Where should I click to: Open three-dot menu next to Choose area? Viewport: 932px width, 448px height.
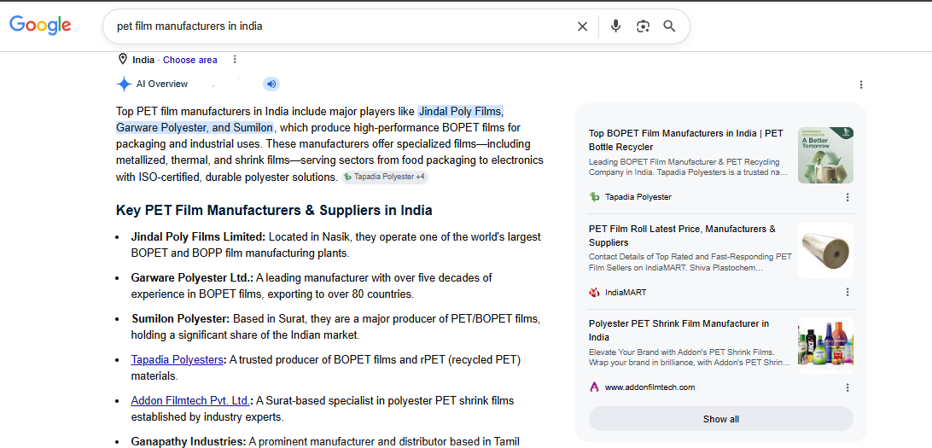click(x=235, y=60)
